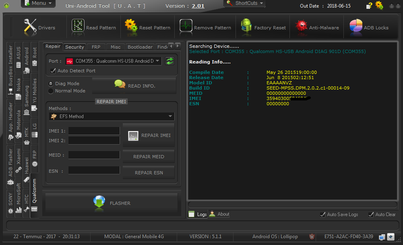The height and width of the screenshot is (245, 403).
Task: Open the App. Handler side tab
Action: (x=10, y=121)
